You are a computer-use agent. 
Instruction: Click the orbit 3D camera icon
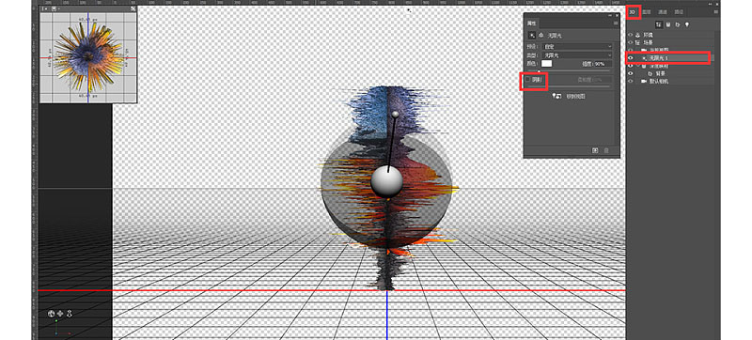(x=51, y=313)
